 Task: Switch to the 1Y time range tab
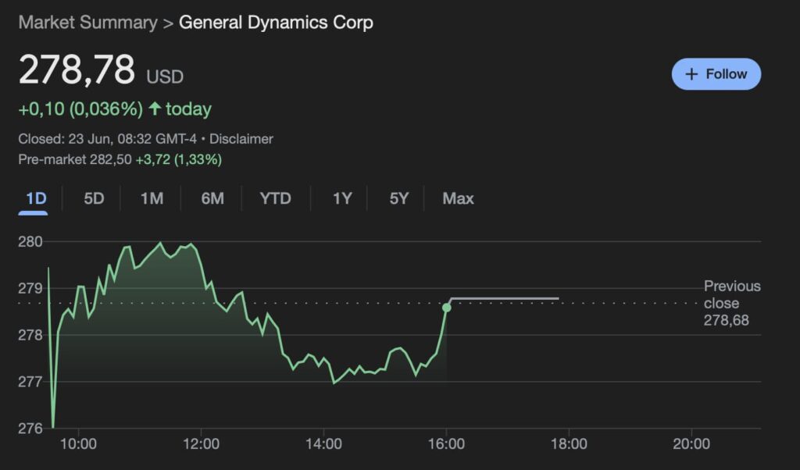pyautogui.click(x=342, y=198)
